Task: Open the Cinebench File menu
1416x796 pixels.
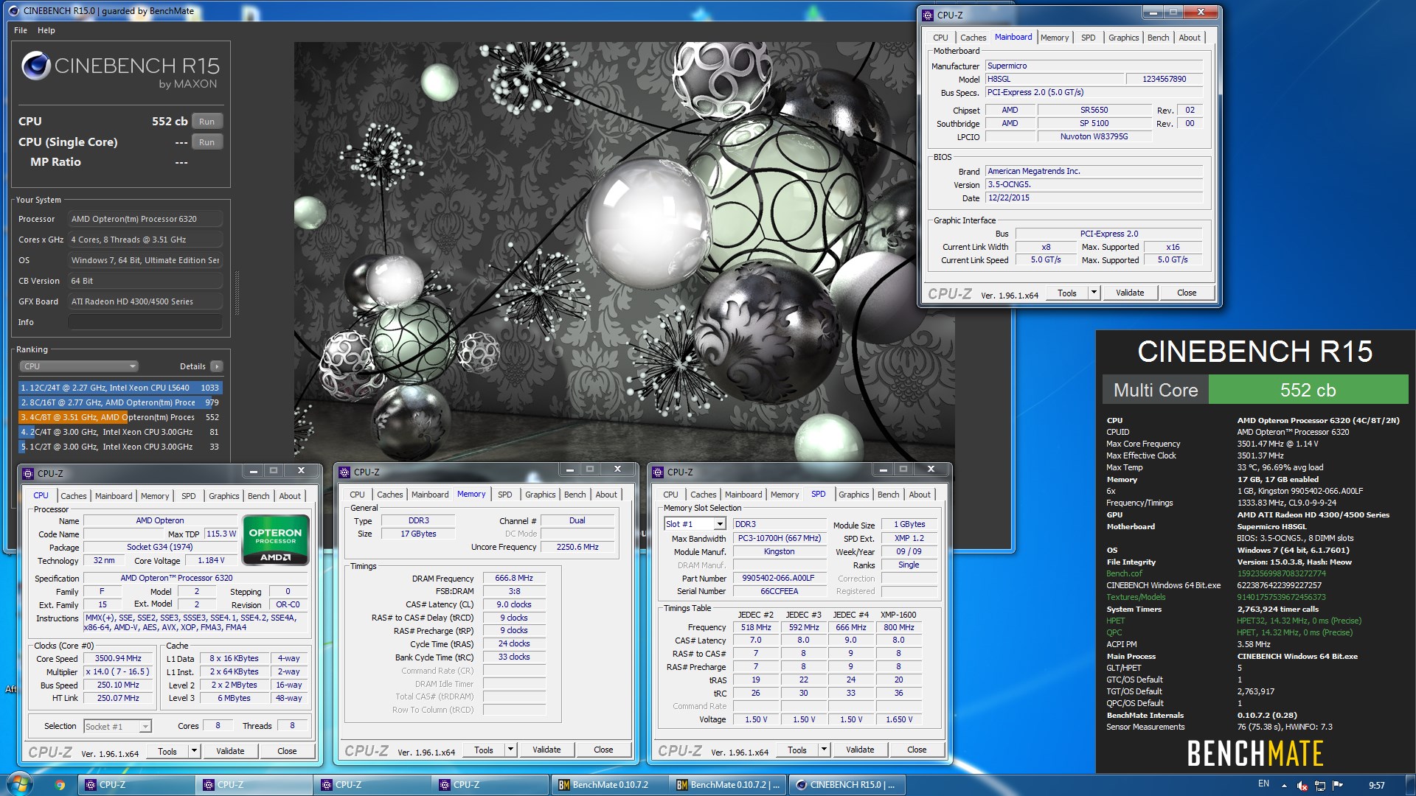Action: click(21, 30)
